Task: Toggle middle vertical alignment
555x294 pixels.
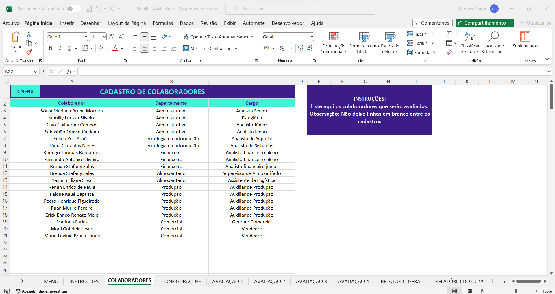Action: tap(145, 37)
